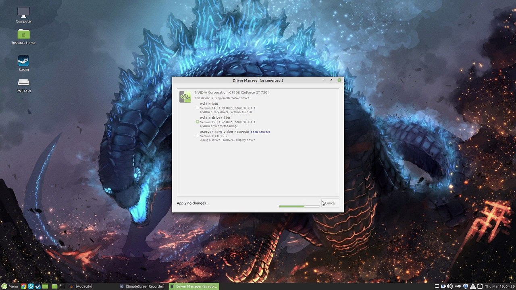The height and width of the screenshot is (290, 516).
Task: Open the terminal from the panel launcher
Action: (x=62, y=286)
